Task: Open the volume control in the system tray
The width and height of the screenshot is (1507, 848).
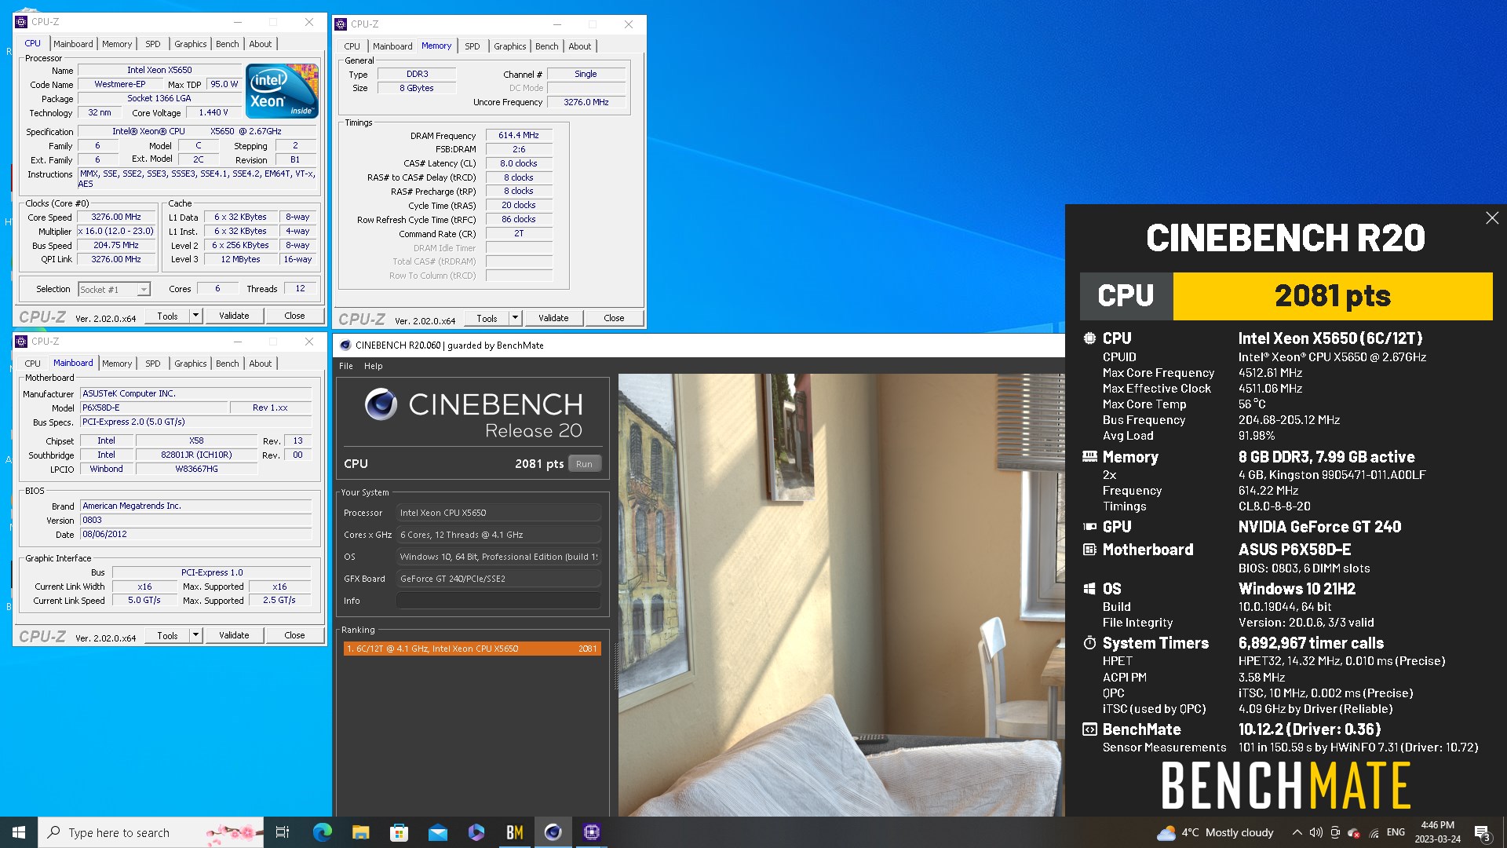Action: pyautogui.click(x=1316, y=832)
